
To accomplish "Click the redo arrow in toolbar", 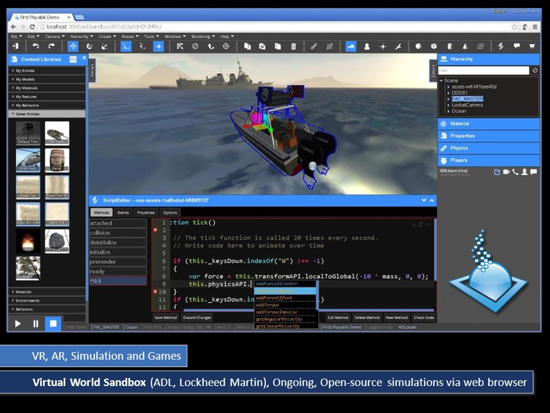I will pos(52,46).
